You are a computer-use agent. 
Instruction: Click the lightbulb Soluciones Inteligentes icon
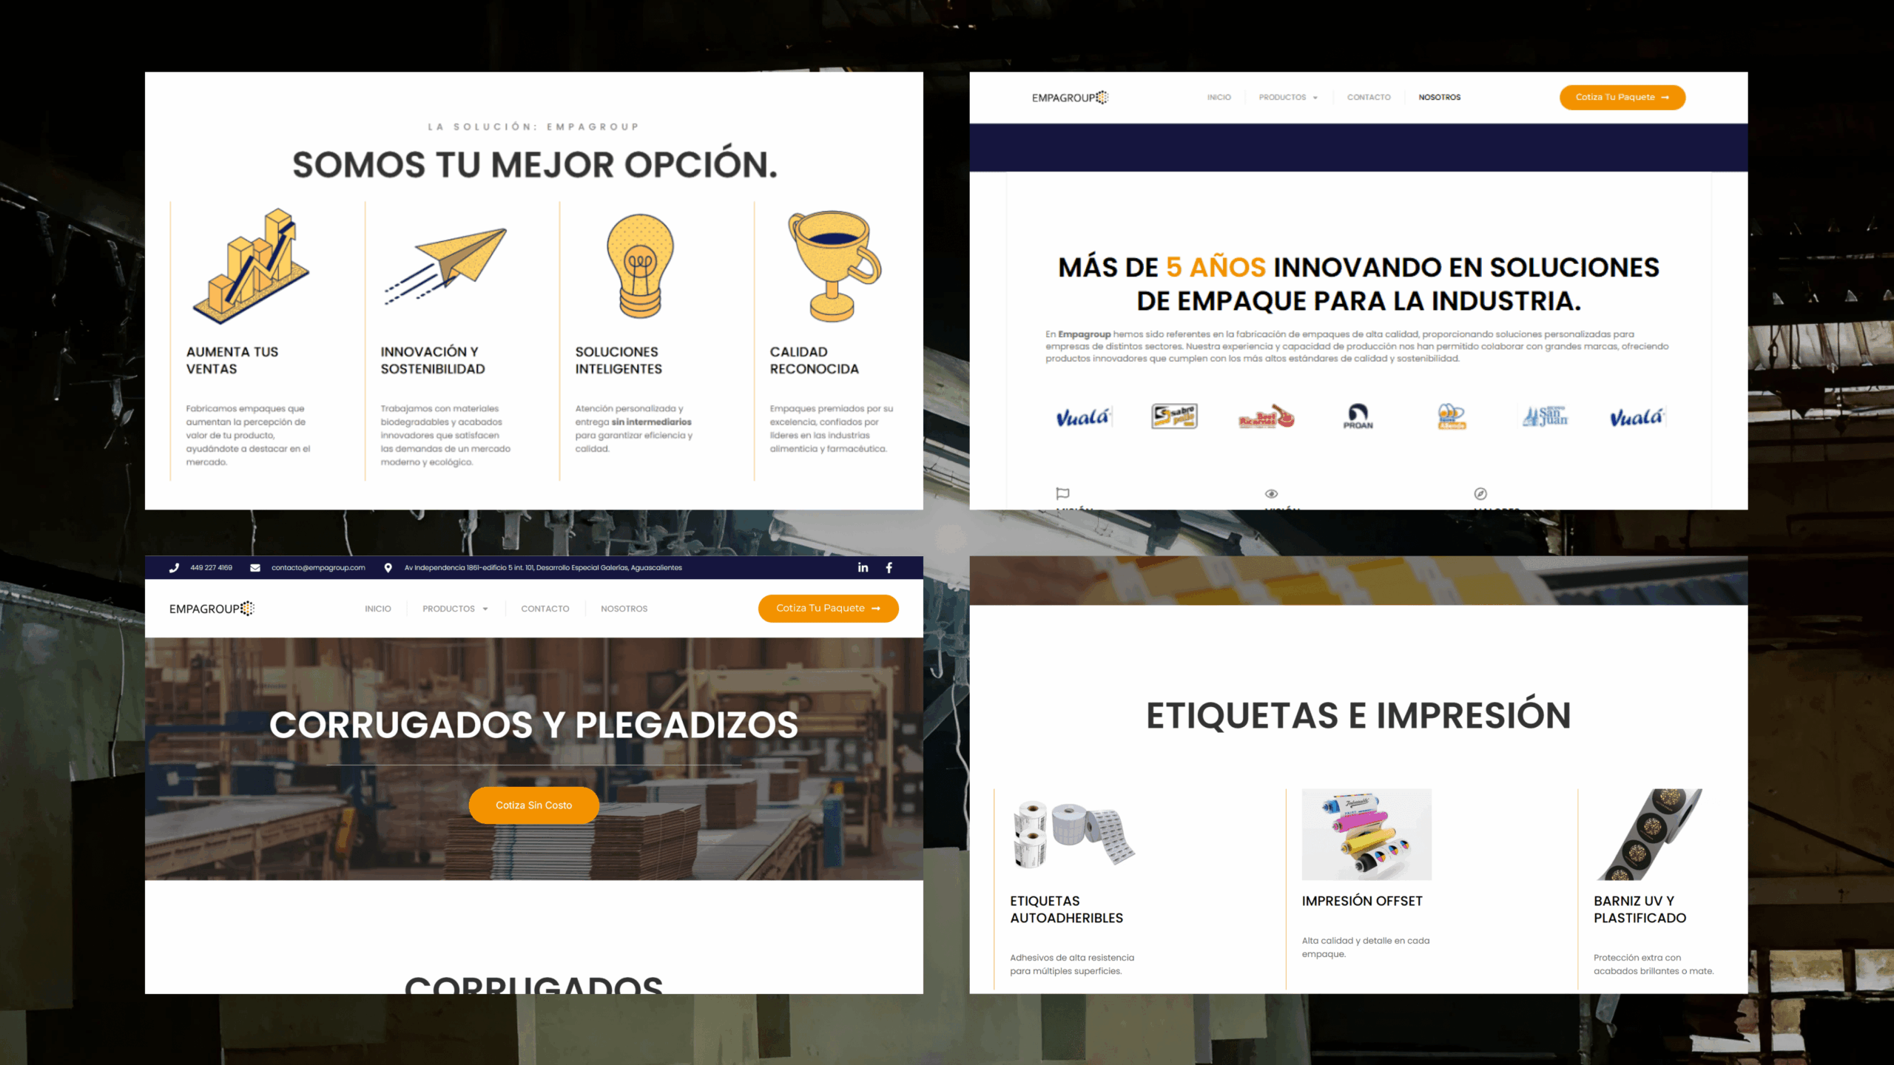click(640, 266)
